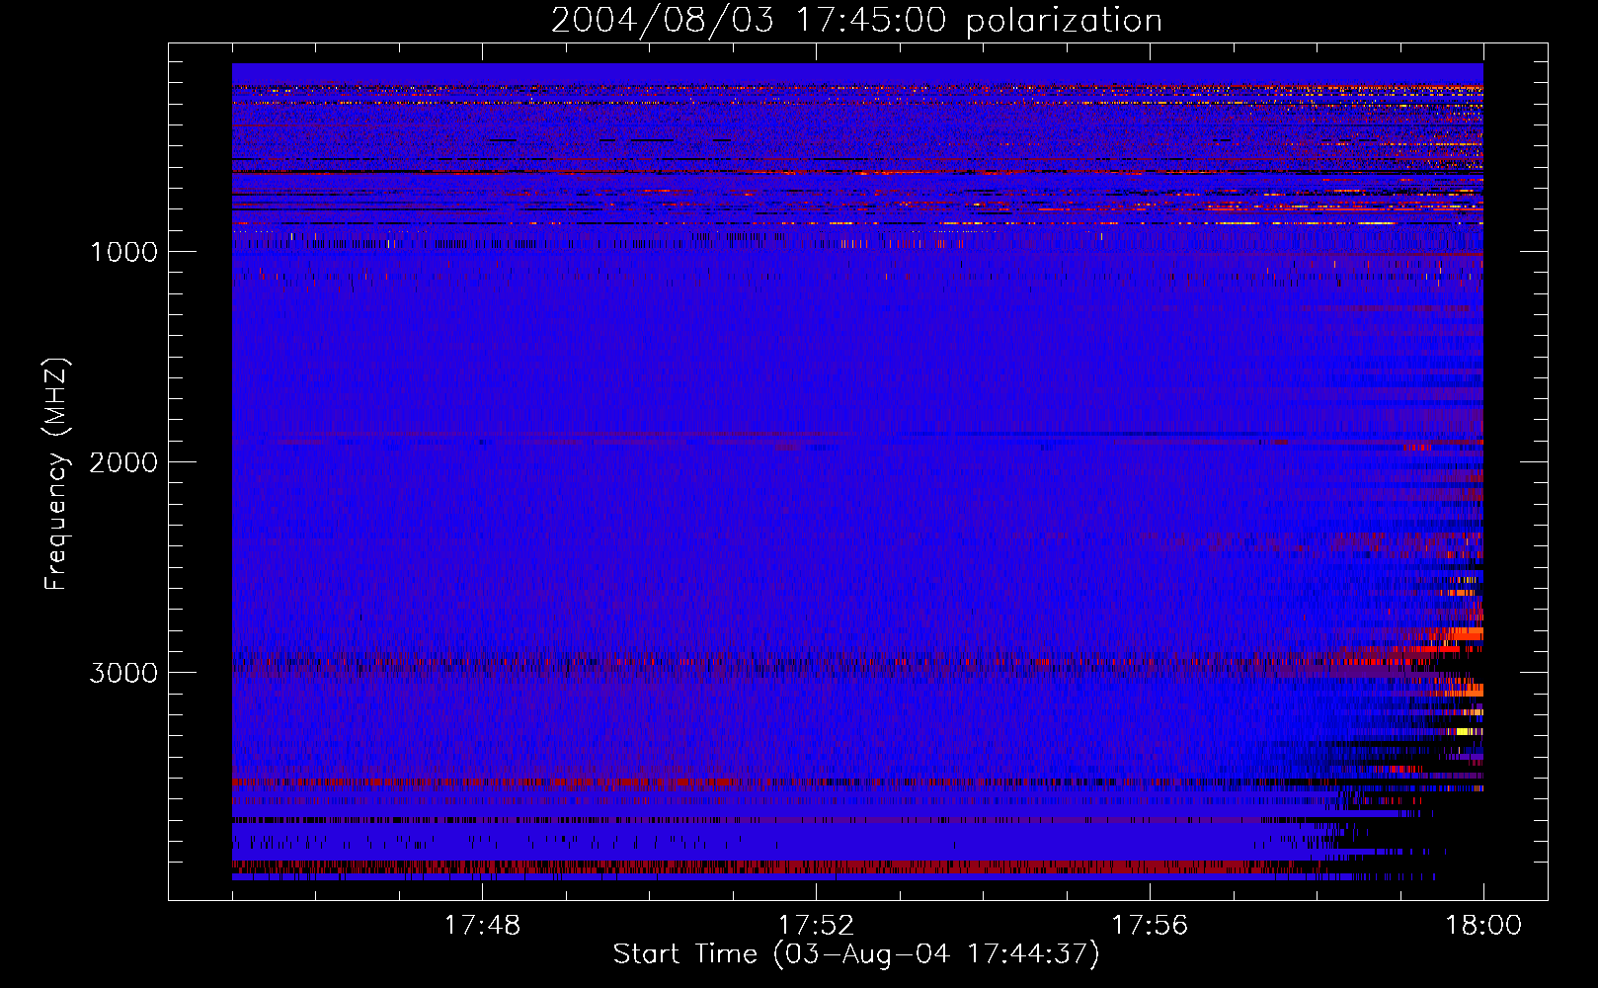Click the 17:56 time tick label
Screen dimensions: 1598x988
pyautogui.click(x=1150, y=926)
